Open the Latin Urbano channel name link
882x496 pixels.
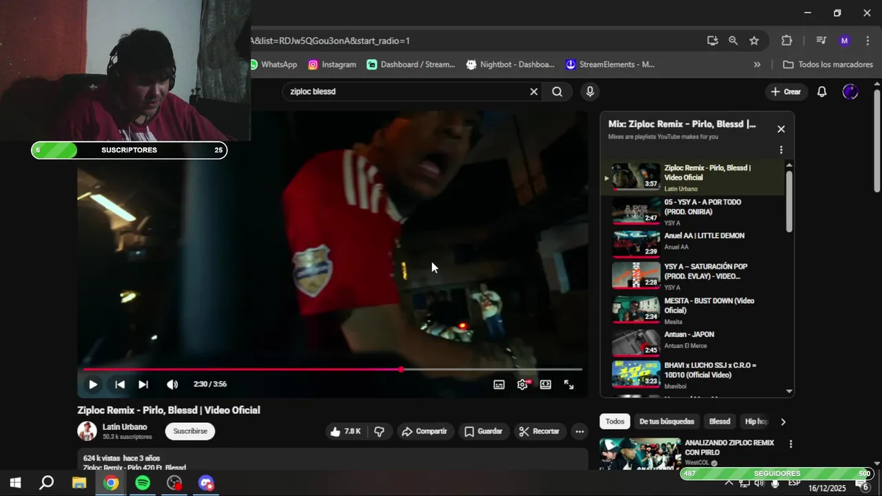(x=125, y=427)
